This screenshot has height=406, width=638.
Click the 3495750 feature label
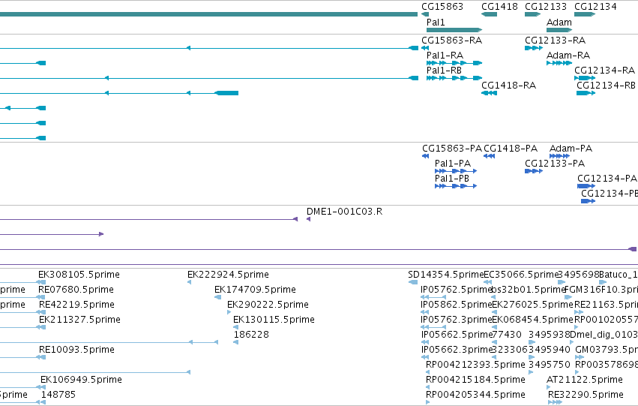tap(550, 365)
